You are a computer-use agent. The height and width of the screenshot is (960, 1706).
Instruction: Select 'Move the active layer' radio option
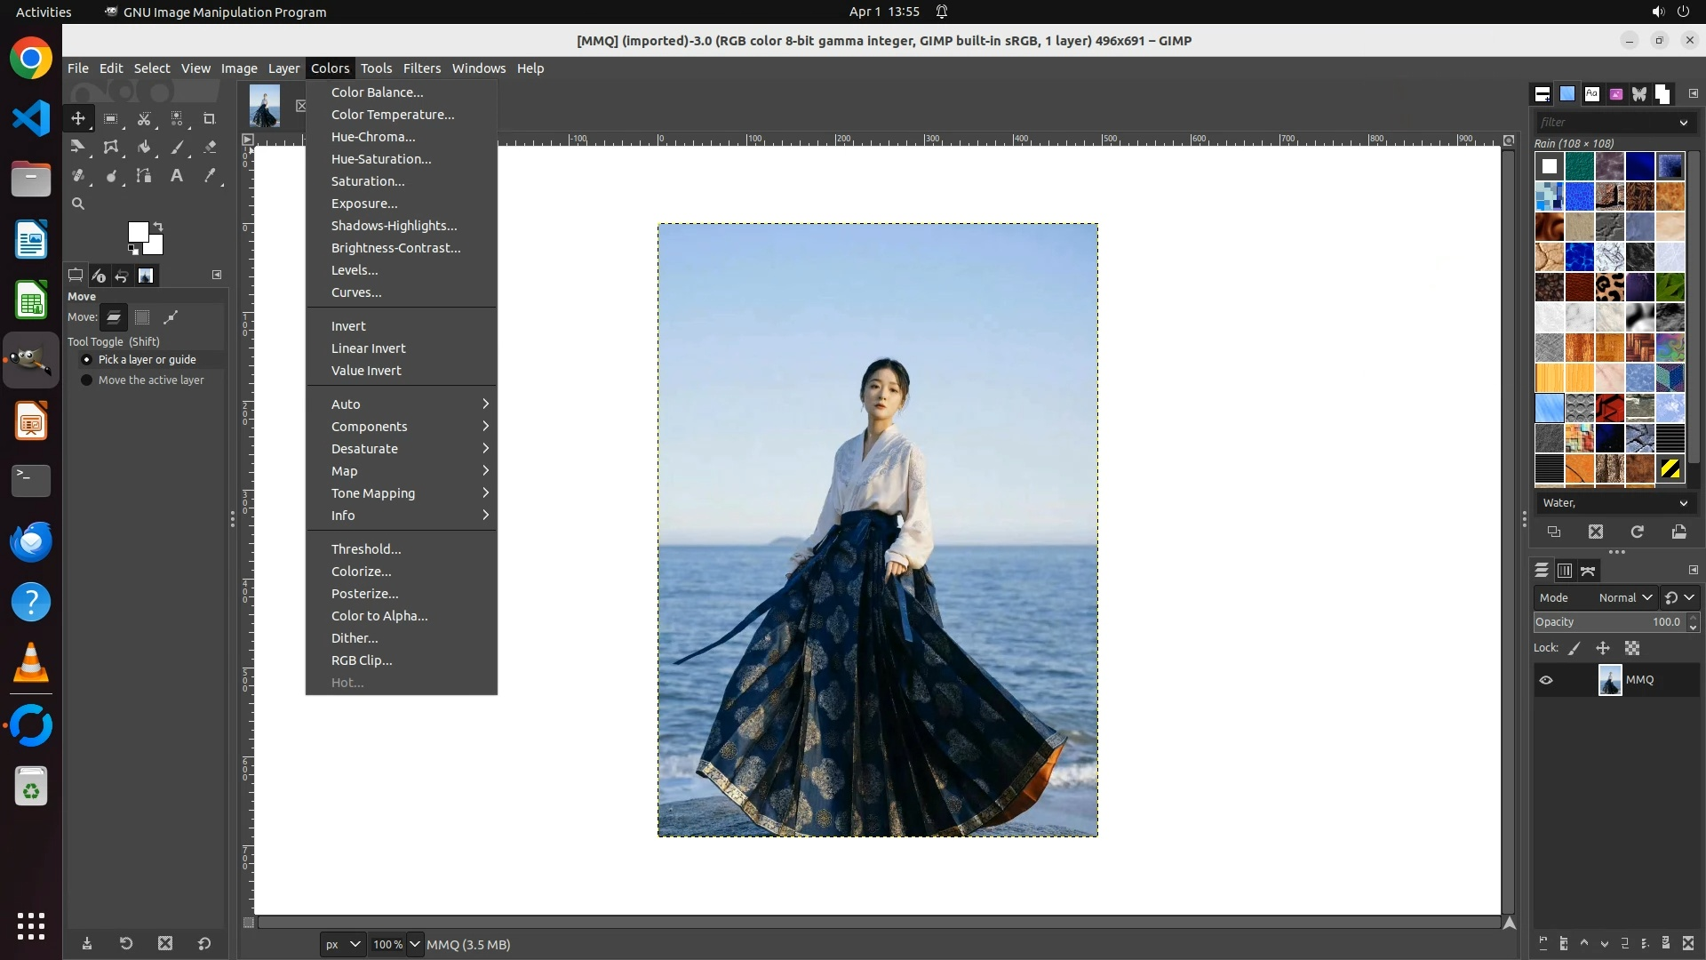click(87, 380)
